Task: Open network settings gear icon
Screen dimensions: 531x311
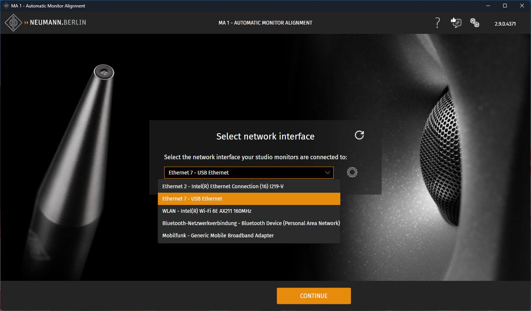Action: point(352,172)
